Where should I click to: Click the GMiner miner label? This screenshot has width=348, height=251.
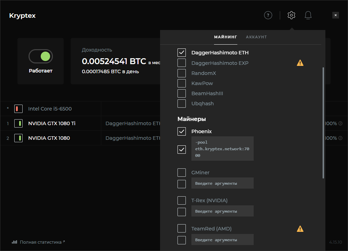[200, 173]
